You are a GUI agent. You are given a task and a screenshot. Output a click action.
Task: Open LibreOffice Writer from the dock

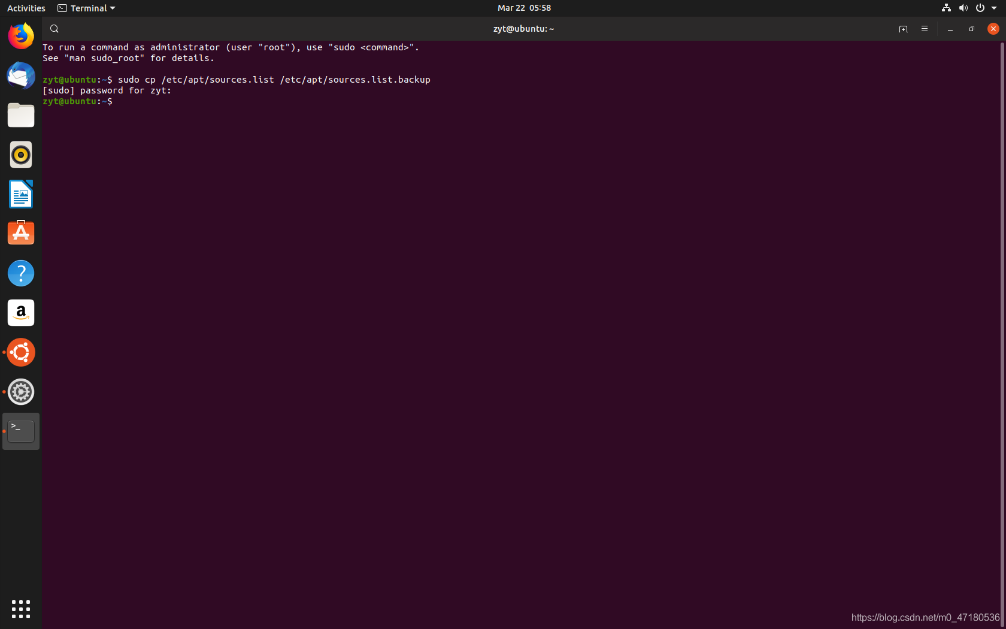point(21,194)
